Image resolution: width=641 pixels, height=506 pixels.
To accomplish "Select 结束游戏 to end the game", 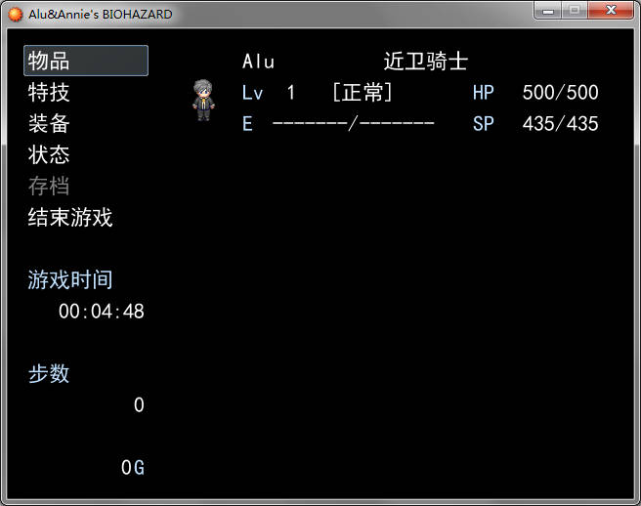I will (x=70, y=217).
